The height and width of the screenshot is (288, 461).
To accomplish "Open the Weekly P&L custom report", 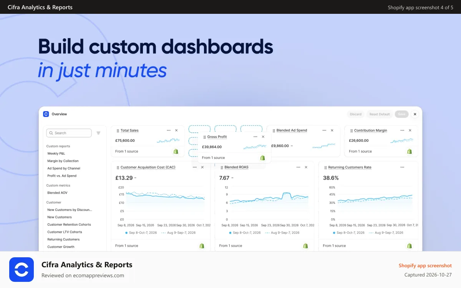I will point(56,154).
